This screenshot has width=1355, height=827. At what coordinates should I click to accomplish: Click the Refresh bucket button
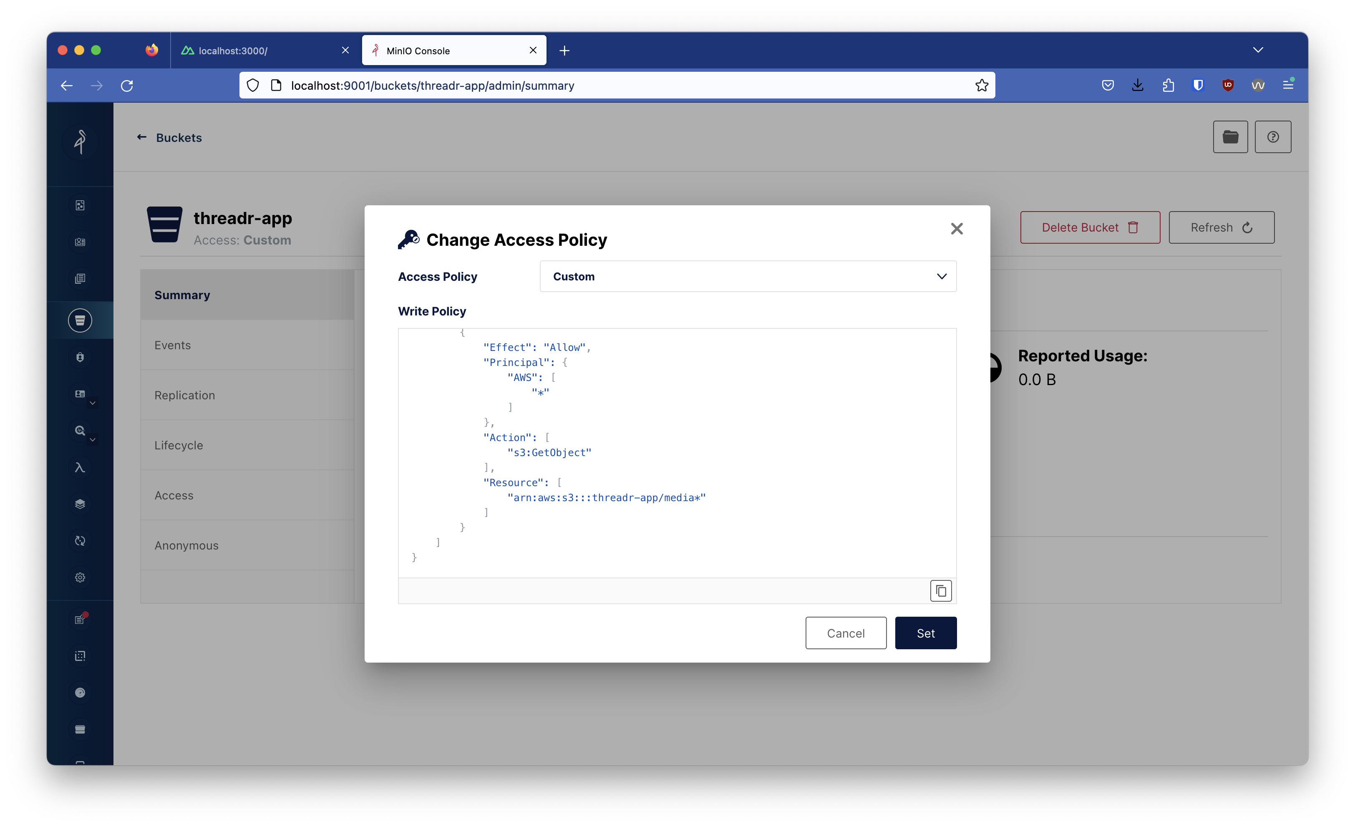(x=1222, y=227)
